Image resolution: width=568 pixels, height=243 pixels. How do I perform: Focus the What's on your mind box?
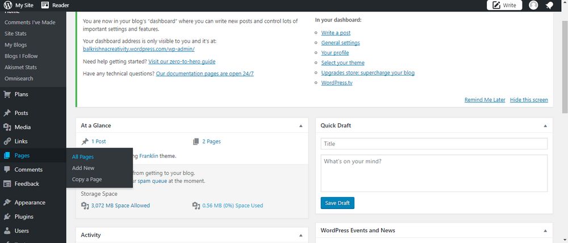pos(434,174)
